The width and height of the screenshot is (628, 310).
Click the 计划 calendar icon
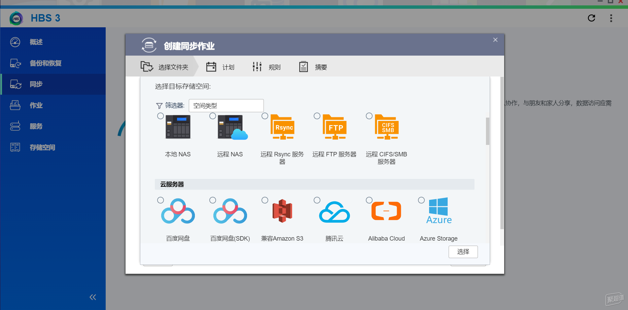tap(211, 67)
